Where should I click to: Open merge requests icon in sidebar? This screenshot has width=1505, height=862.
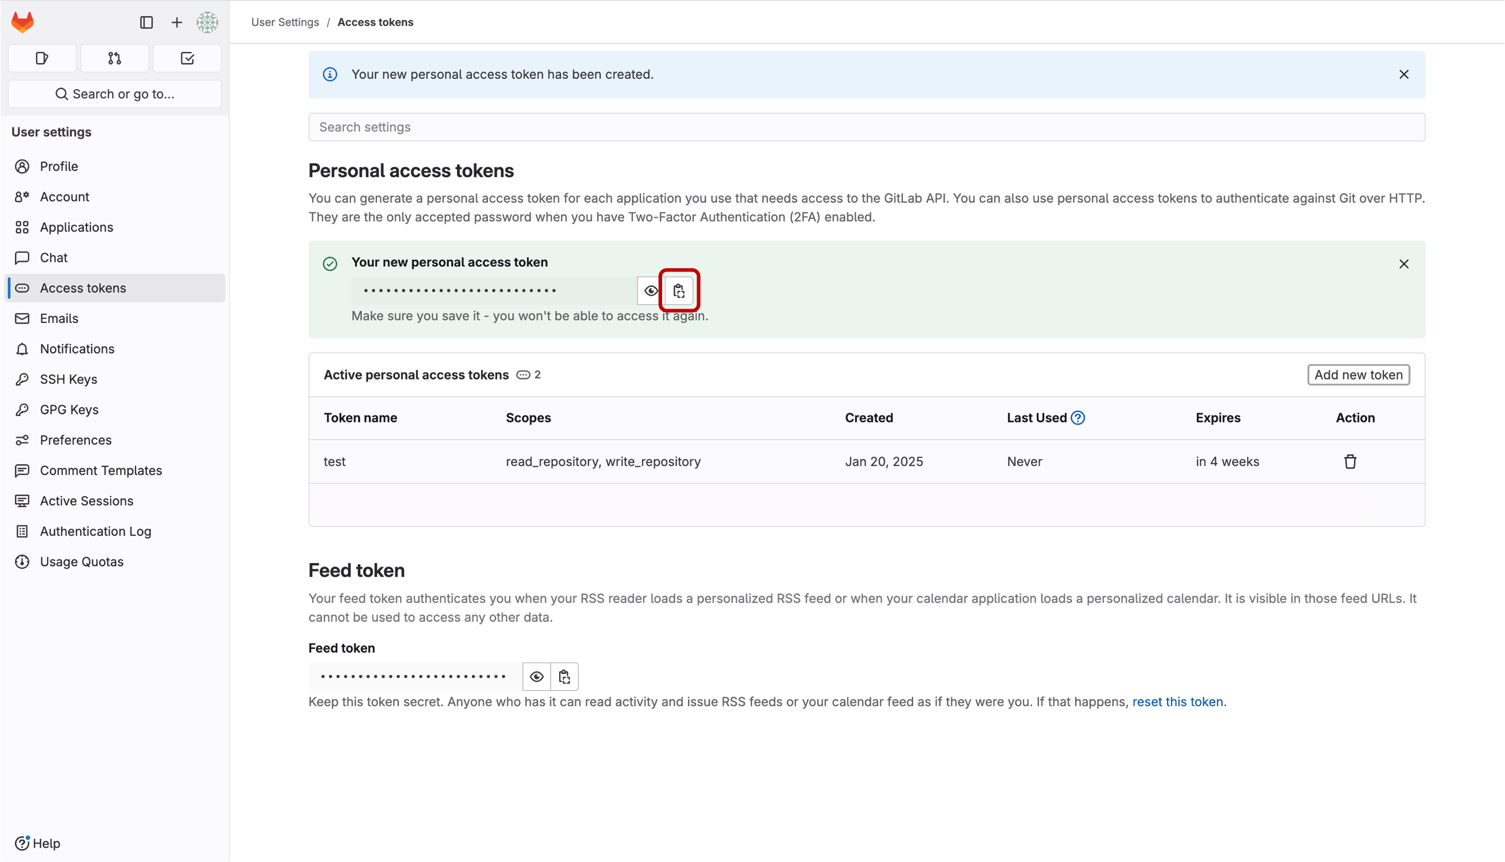point(115,58)
